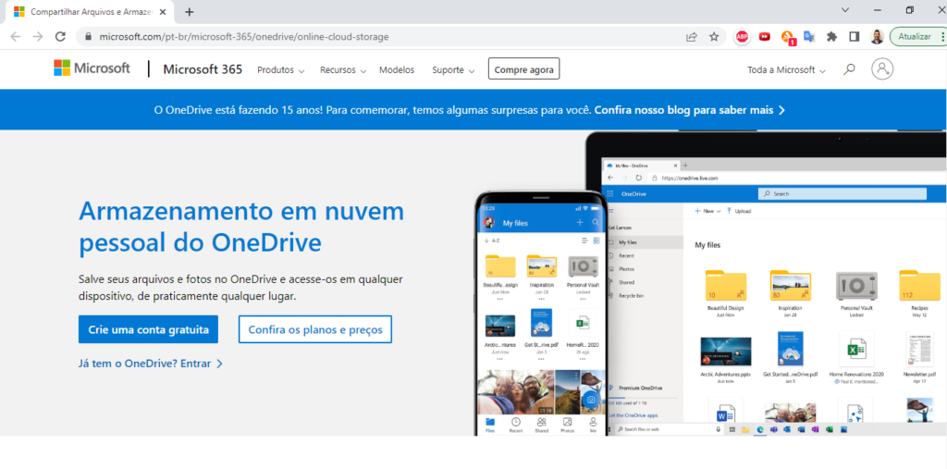Click Me icon in phone mockup
The width and height of the screenshot is (947, 469).
click(x=593, y=425)
